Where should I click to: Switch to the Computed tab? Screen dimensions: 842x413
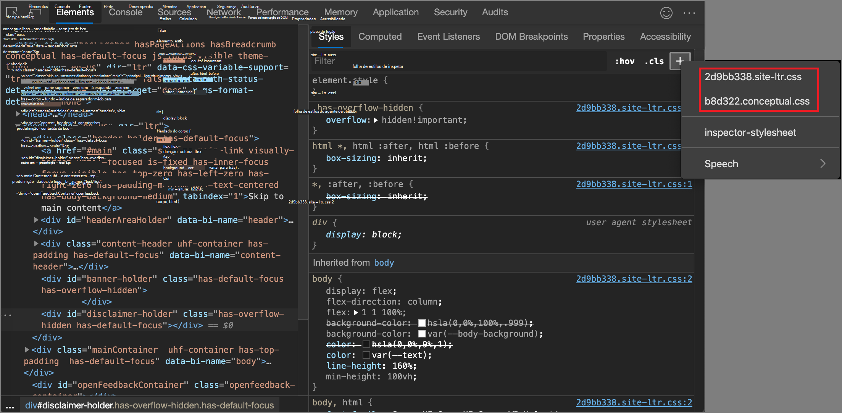click(x=380, y=37)
